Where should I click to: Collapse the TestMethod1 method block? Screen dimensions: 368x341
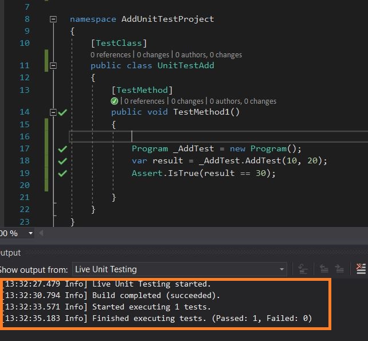coord(53,112)
